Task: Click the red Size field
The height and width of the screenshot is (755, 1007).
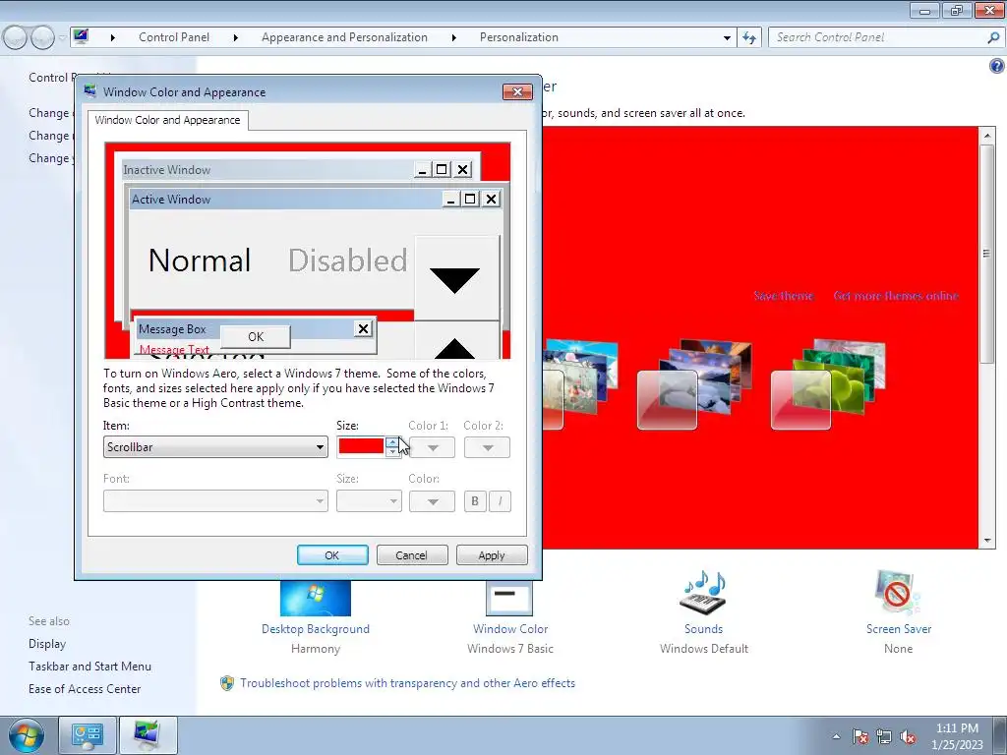Action: coord(360,446)
